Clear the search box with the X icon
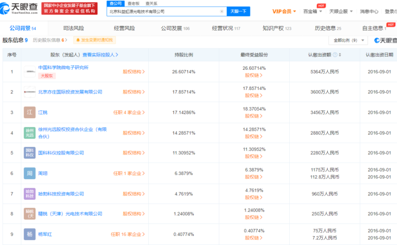Screen dimensions: 397x245 (222, 11)
